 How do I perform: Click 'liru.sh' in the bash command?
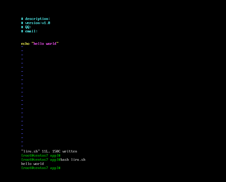tap(78, 160)
